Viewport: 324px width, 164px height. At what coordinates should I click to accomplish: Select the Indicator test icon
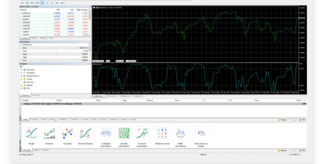tap(50, 133)
